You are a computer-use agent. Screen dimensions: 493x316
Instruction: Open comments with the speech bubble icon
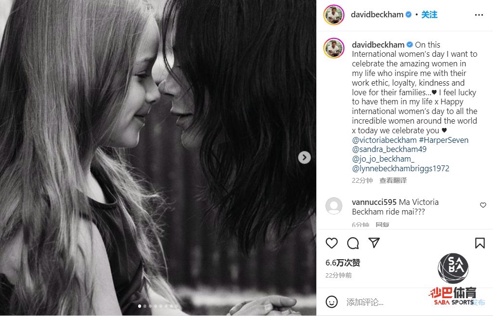(353, 243)
